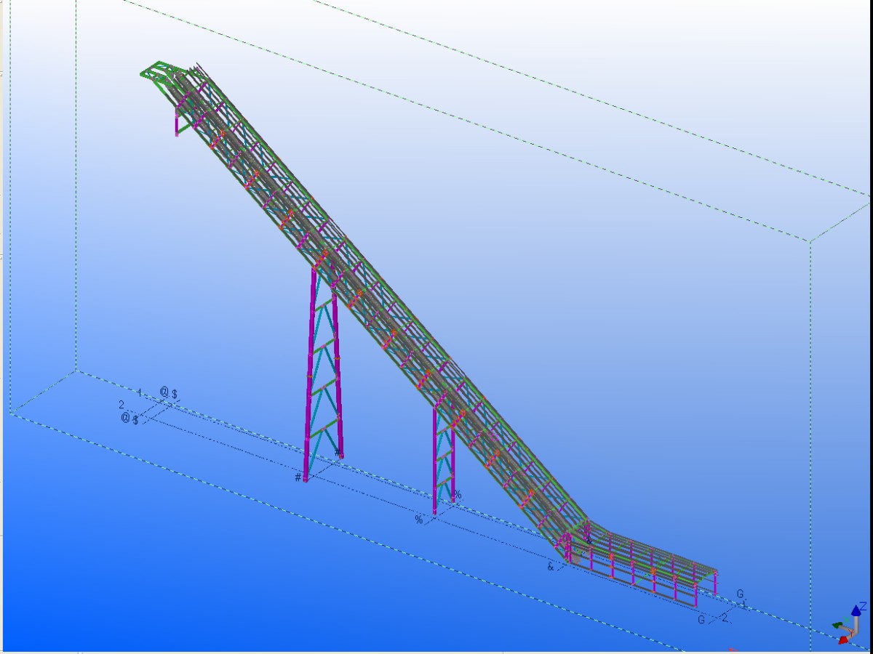The height and width of the screenshot is (654, 873).
Task: Click the "&" grid label near conveyor bend
Action: [551, 566]
